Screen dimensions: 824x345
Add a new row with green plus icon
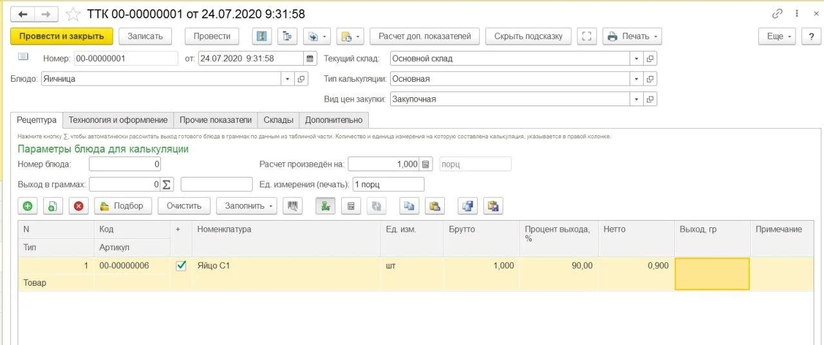click(28, 206)
